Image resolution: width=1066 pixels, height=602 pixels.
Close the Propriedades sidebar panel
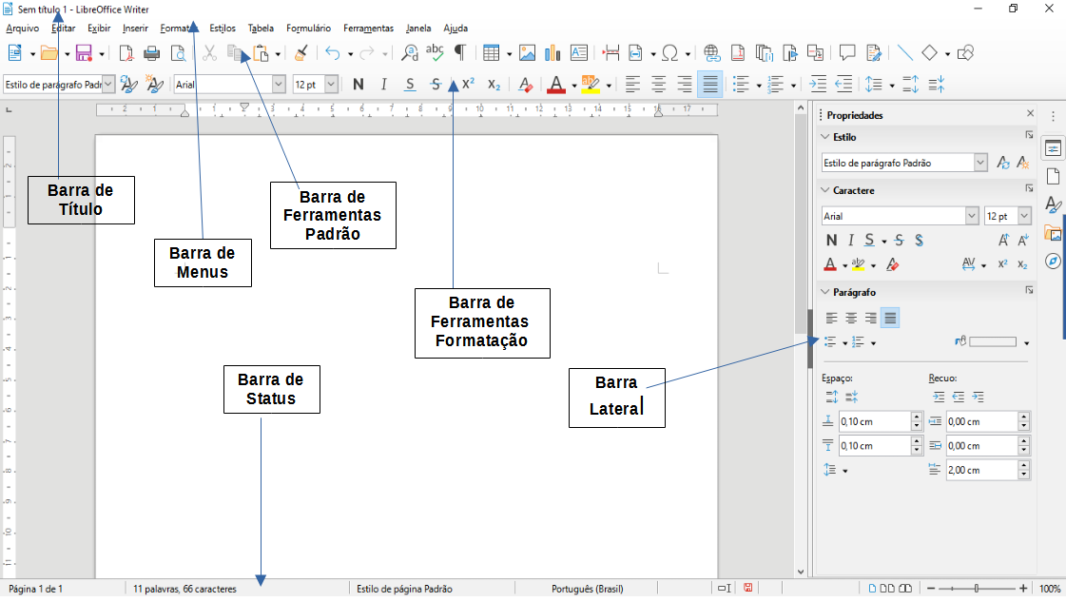click(x=1030, y=113)
